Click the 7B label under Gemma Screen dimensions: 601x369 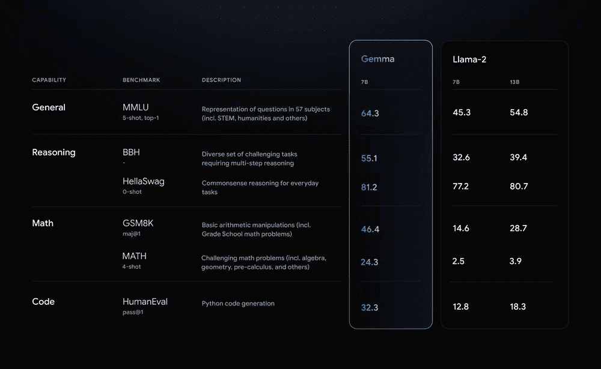pos(365,82)
